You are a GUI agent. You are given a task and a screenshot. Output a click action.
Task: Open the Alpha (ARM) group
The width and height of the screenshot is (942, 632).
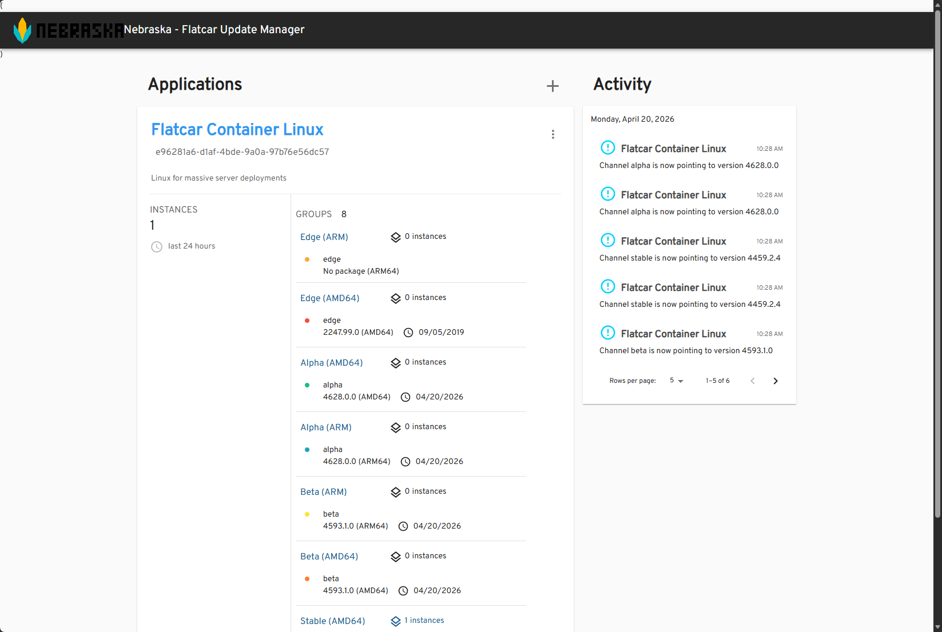(x=326, y=427)
